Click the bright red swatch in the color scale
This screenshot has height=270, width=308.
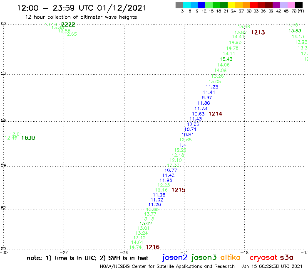pyautogui.click(x=254, y=5)
